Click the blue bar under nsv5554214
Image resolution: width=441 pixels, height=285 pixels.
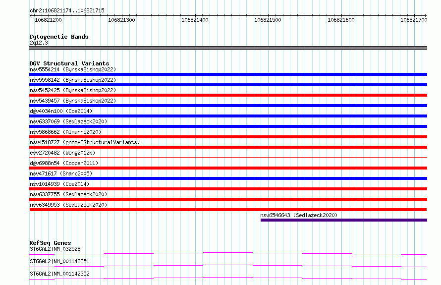pos(228,74)
